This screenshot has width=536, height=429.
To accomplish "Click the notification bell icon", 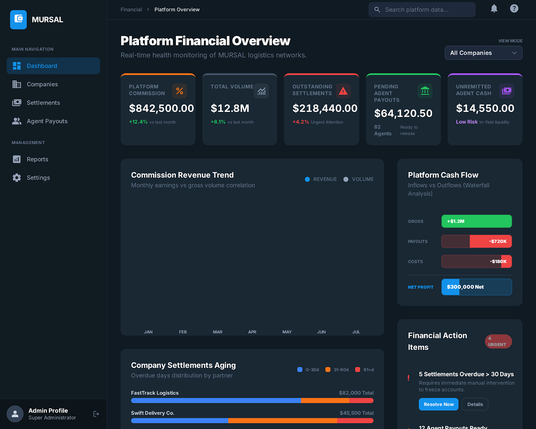I will tap(494, 9).
